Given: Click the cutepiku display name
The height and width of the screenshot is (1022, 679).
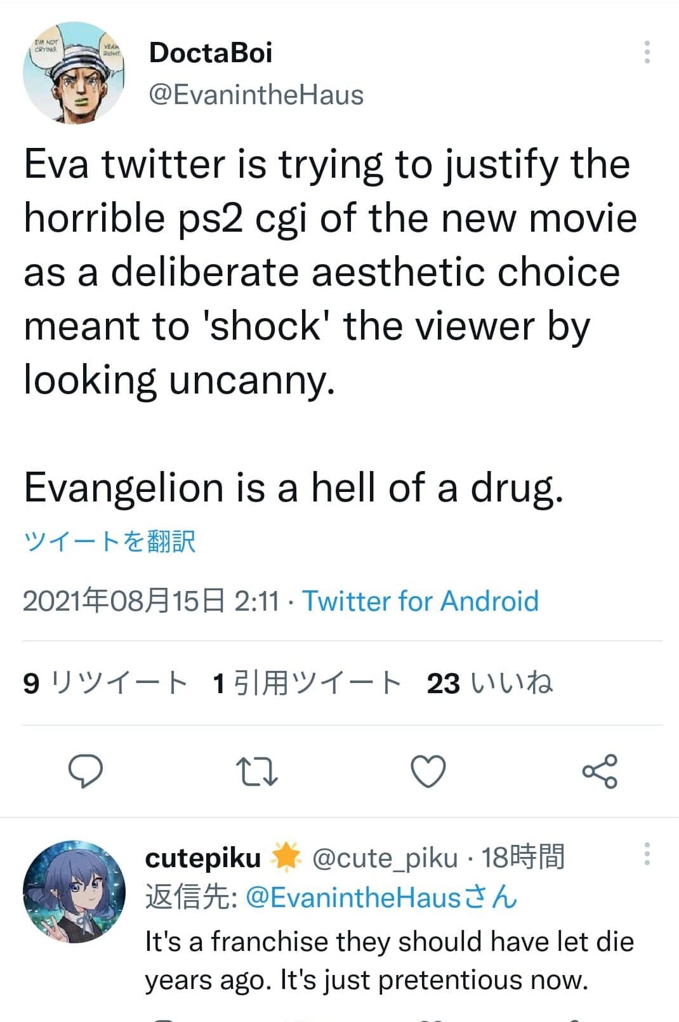Looking at the screenshot, I should 203,858.
